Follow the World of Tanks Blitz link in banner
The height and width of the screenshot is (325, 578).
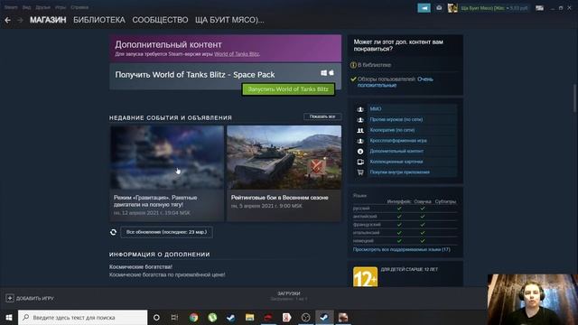pyautogui.click(x=237, y=54)
